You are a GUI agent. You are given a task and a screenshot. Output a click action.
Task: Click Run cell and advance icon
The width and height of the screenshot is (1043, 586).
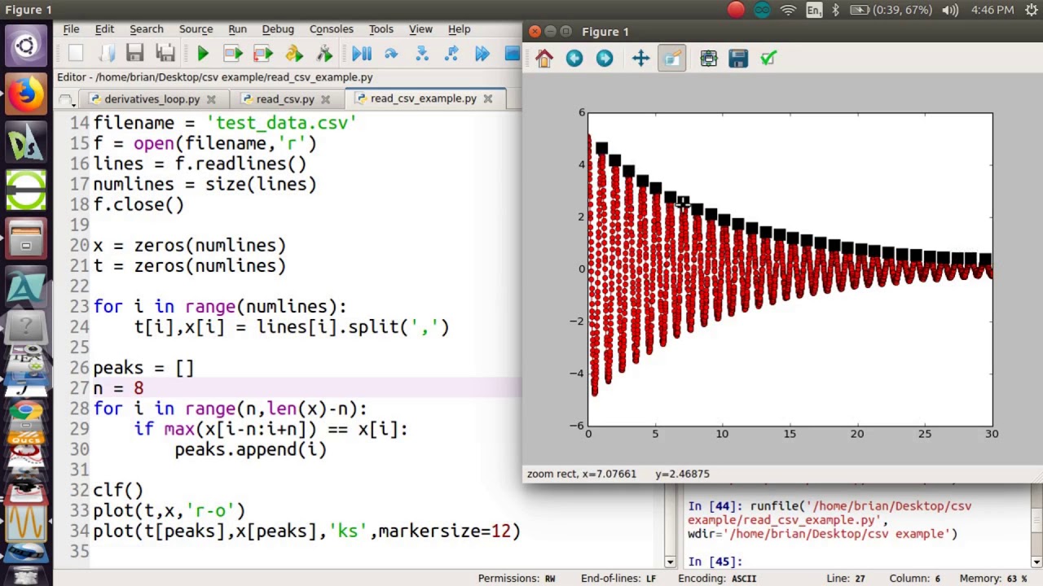point(263,55)
